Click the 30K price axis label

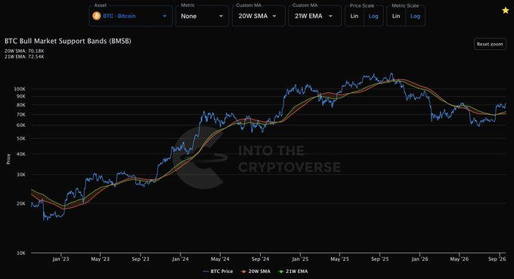21,175
